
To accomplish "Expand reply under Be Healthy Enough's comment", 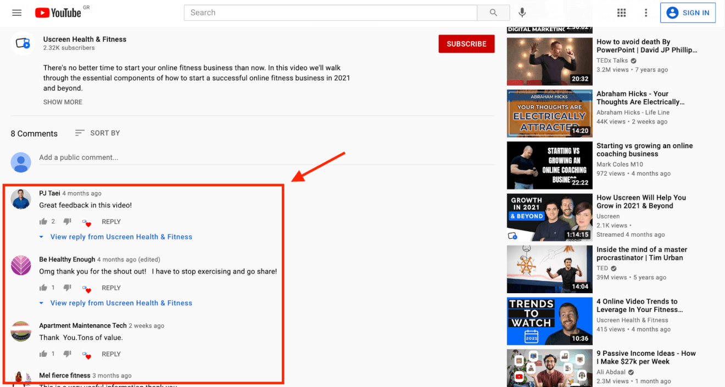I will (x=116, y=303).
